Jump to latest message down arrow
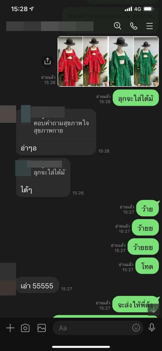162x351 pixels. tap(153, 310)
